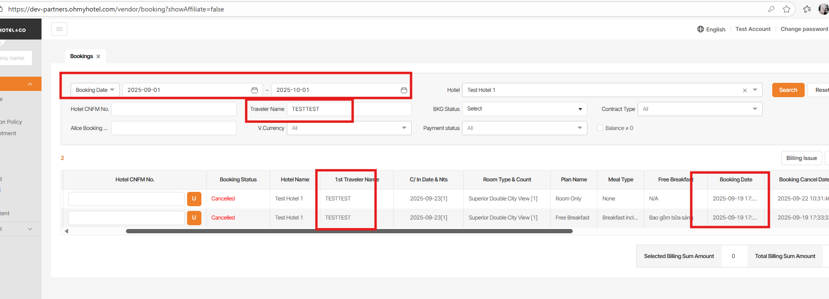
Task: Expand the V.Currency dropdown
Action: [349, 128]
